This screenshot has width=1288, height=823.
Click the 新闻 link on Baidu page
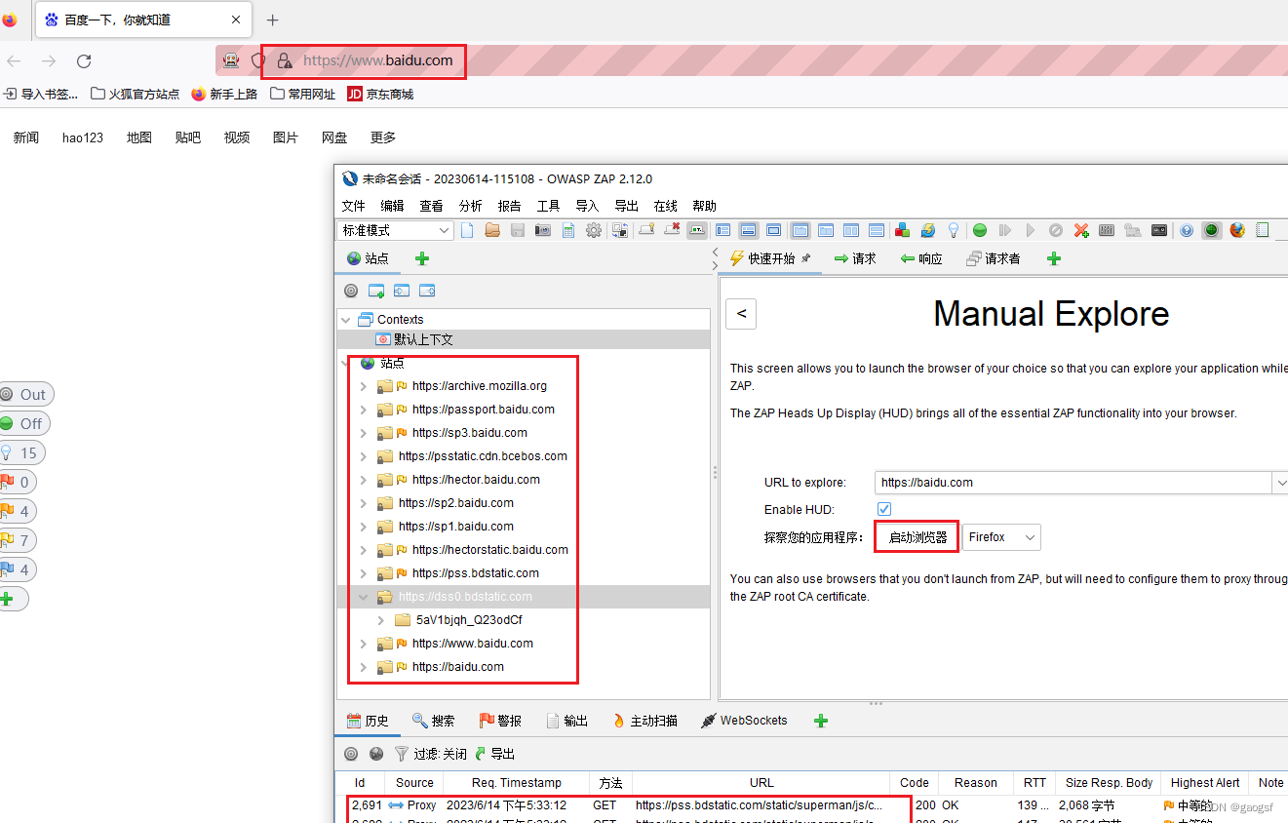click(x=26, y=137)
